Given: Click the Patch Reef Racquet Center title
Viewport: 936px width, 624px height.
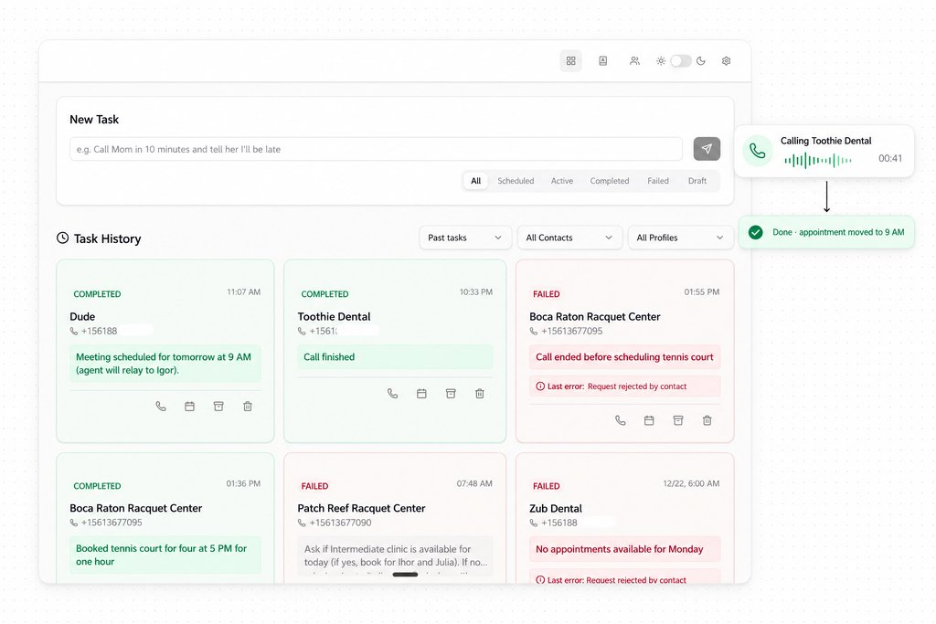Looking at the screenshot, I should click(x=361, y=508).
